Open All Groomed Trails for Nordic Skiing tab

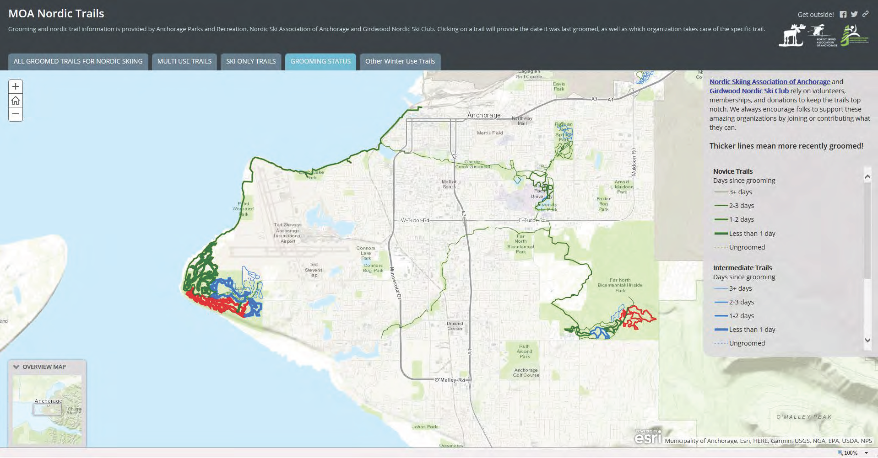click(78, 61)
